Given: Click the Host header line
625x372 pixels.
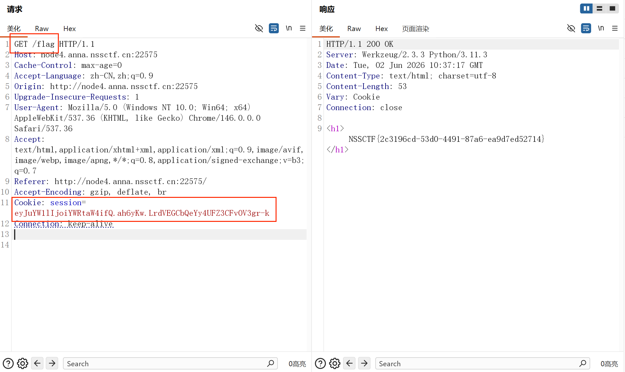Looking at the screenshot, I should click(86, 55).
